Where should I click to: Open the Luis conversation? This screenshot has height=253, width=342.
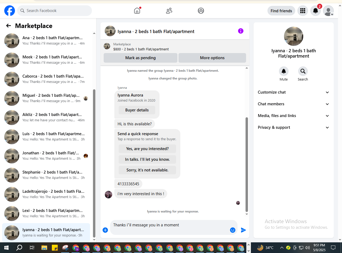[x=46, y=136]
